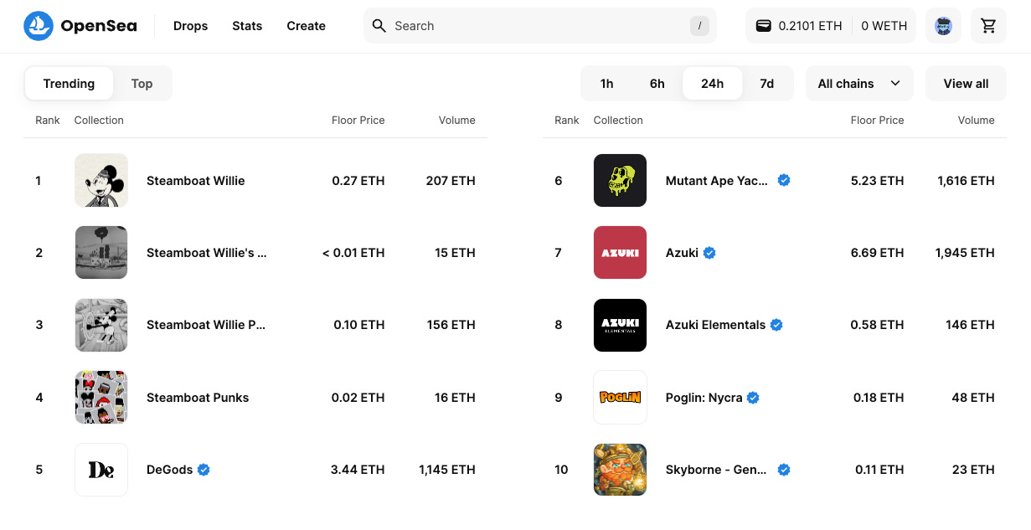Open Steamboat Willie P... collection thumbnail
Screen dimensions: 1031x530
coord(101,325)
